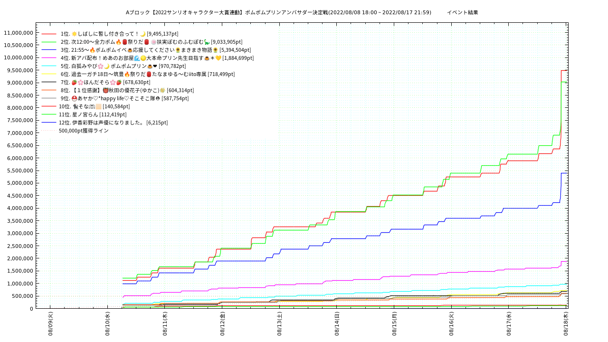The width and height of the screenshot is (608, 342).
Task: Click the 11,000,000 y-axis tick label
Action: tap(18, 33)
